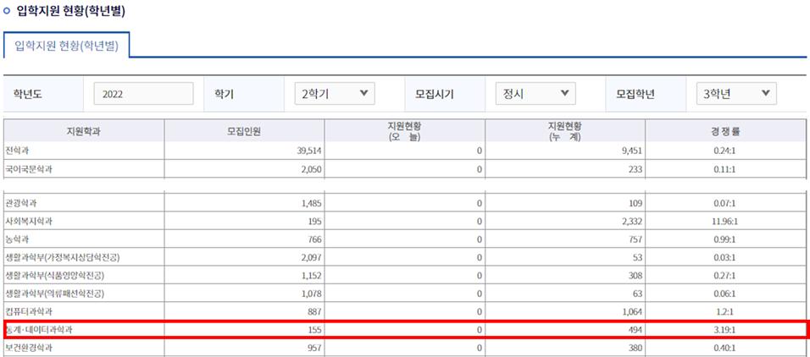
Task: Click the 9,451 cumulative applicants value
Action: [x=632, y=151]
